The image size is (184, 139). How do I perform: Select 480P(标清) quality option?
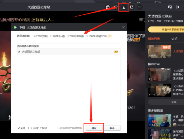(58, 36)
